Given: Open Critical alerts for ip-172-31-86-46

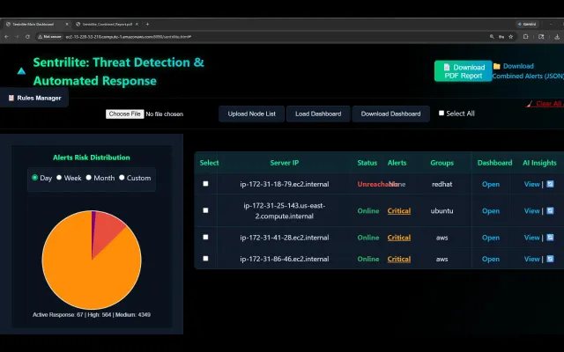Looking at the screenshot, I should 399,259.
